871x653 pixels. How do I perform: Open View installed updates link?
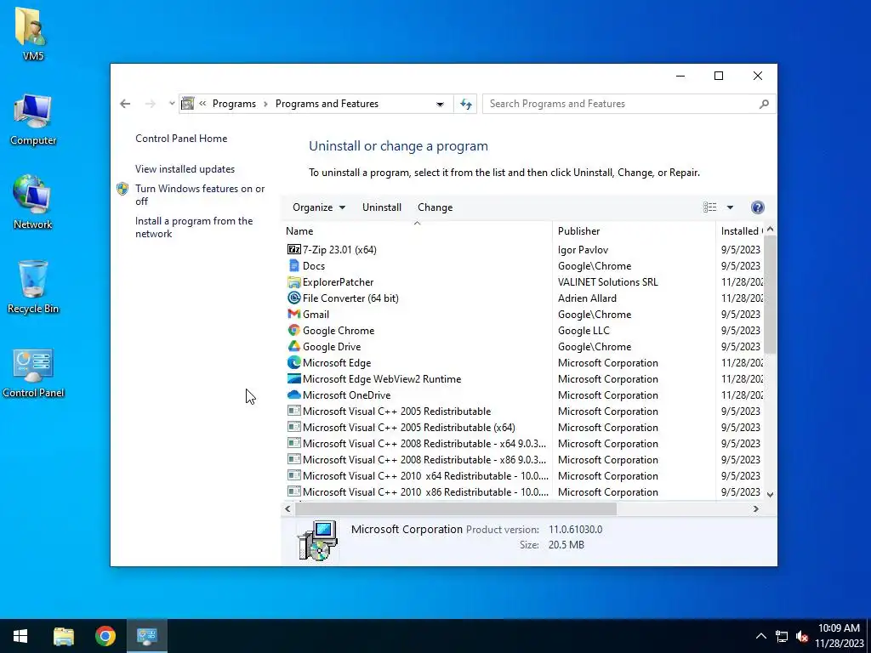point(185,169)
